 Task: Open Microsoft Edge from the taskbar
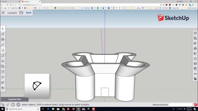48,109
